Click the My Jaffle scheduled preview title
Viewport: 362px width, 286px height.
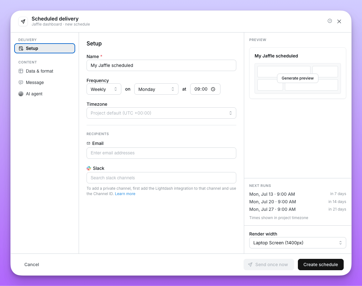[276, 56]
